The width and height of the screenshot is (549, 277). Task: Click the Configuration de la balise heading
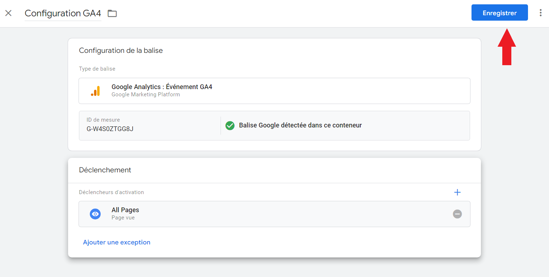pos(121,50)
